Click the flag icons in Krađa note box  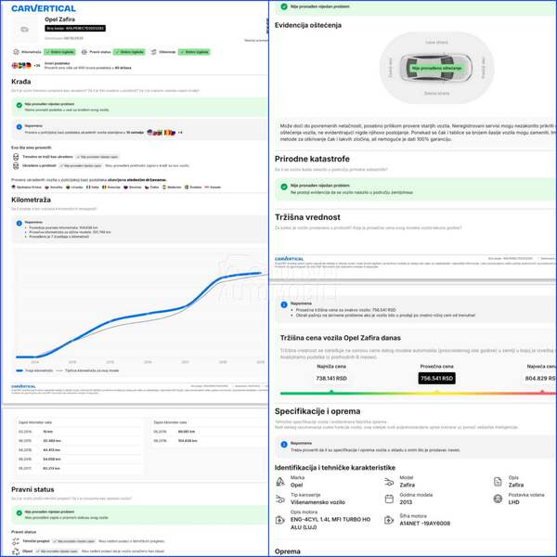pyautogui.click(x=162, y=133)
